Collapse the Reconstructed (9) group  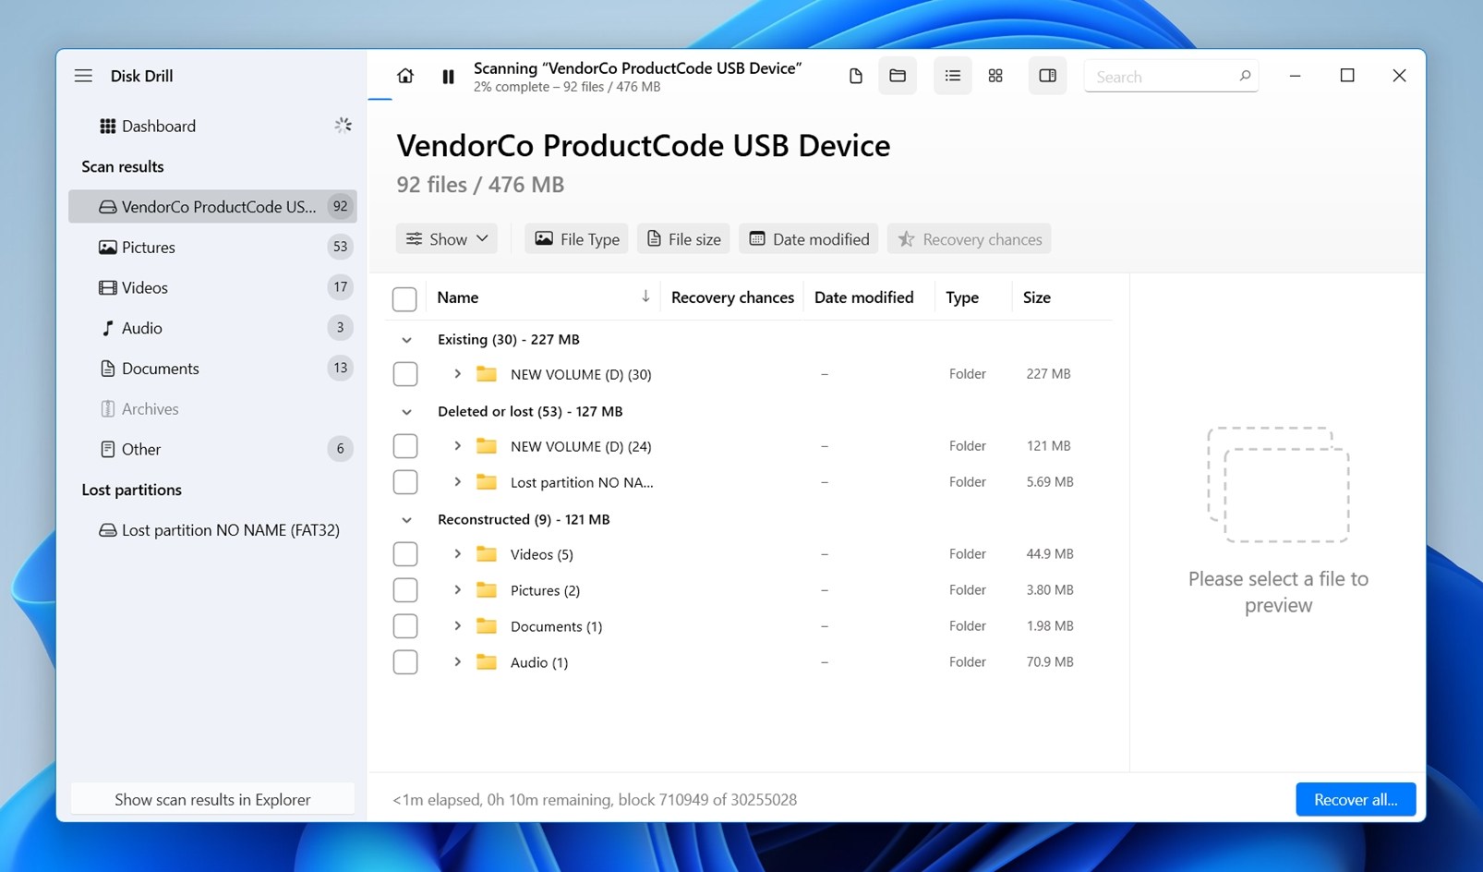click(406, 520)
